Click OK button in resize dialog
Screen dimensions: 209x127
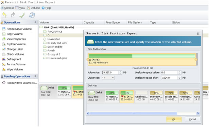click(x=174, y=119)
